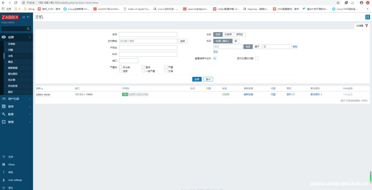Click the 选择 host group button

[x=183, y=41]
